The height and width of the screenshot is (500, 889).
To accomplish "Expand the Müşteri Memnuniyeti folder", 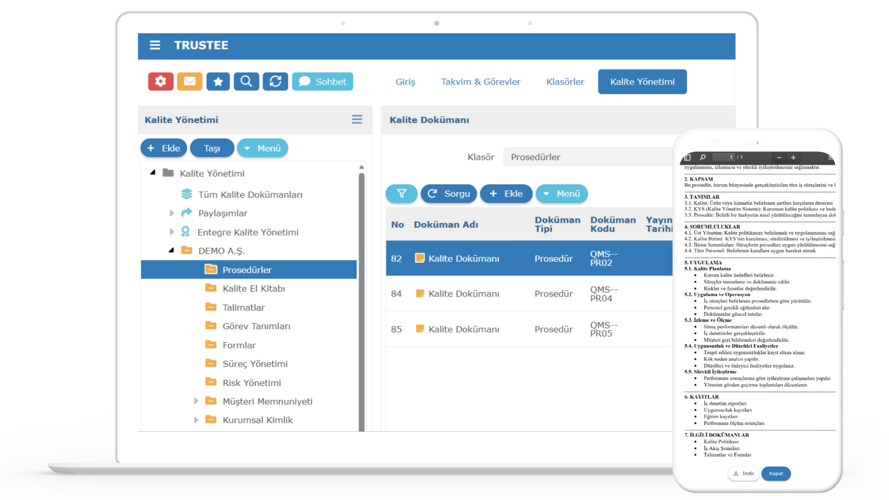I will (196, 401).
